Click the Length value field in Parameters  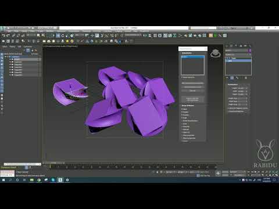242,88
